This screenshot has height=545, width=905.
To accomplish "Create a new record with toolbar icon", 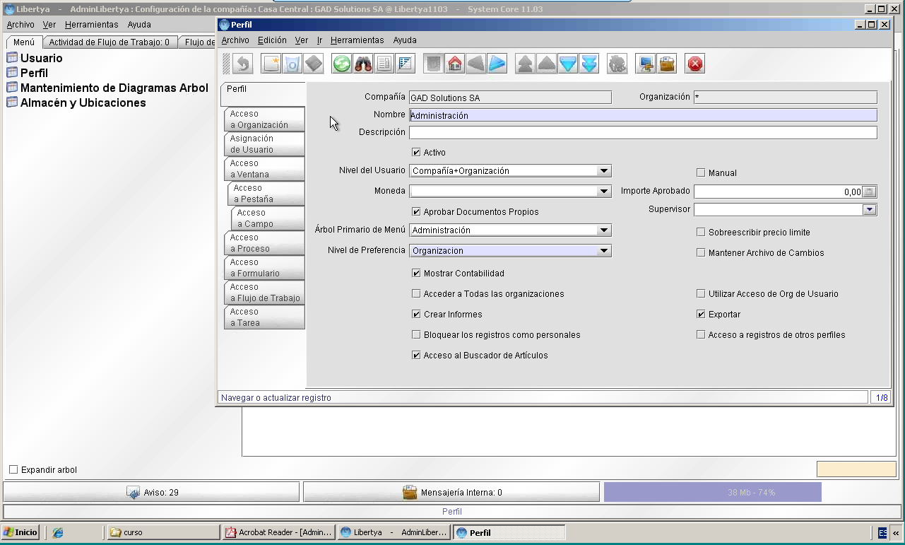I will 271,64.
